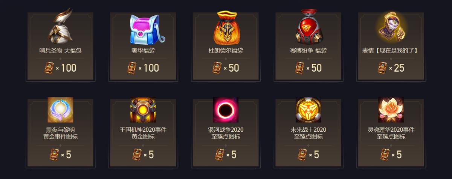
Task: Click the 银河战争2020 至臻点图标 label
Action: coord(226,133)
